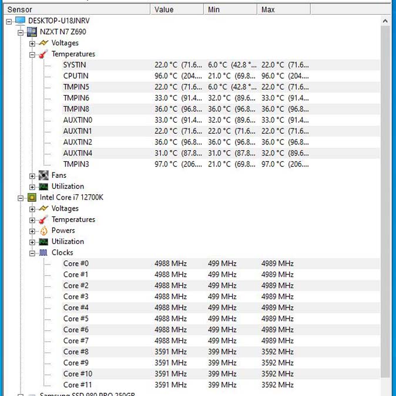Expand the CPU Voltages node
Image resolution: width=396 pixels, height=396 pixels.
32,209
